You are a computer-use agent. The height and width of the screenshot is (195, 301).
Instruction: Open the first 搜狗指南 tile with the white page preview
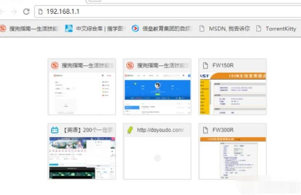click(x=82, y=87)
